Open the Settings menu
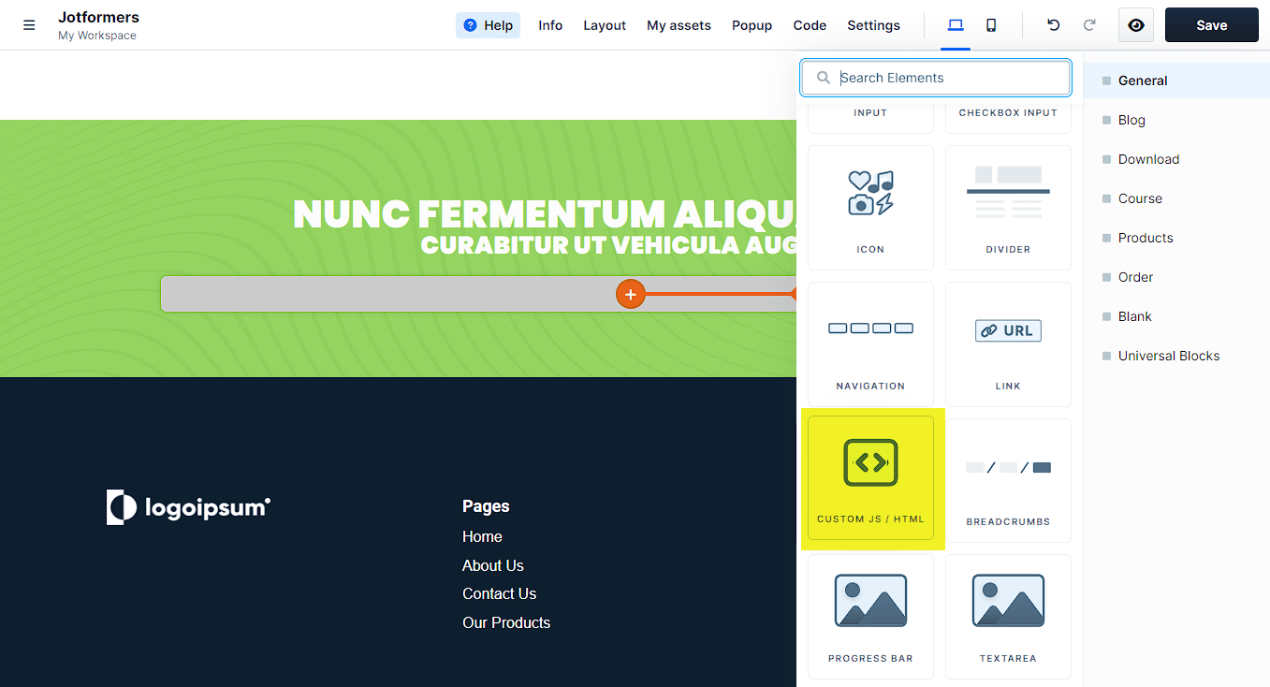The width and height of the screenshot is (1270, 687). point(873,25)
